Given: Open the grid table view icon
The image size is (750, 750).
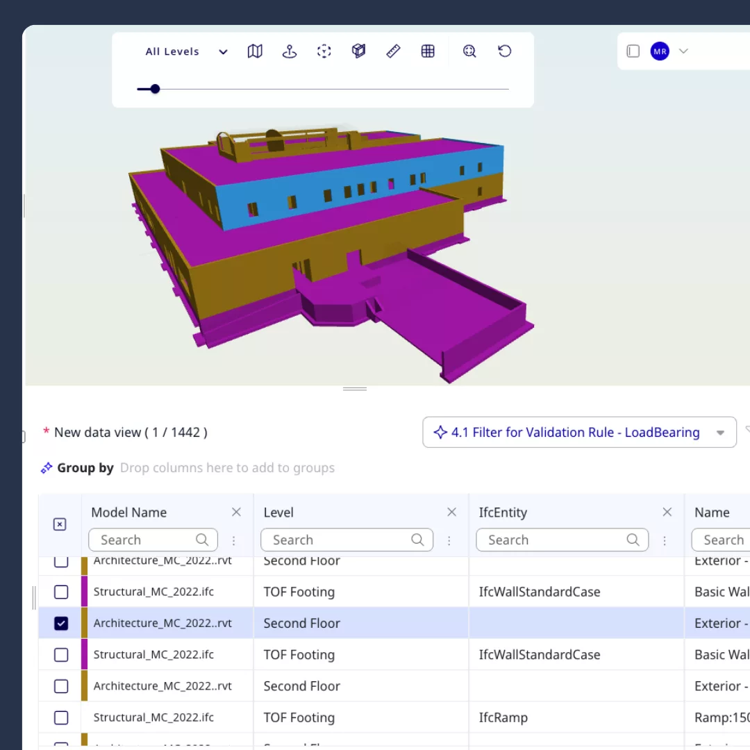Looking at the screenshot, I should pos(428,51).
